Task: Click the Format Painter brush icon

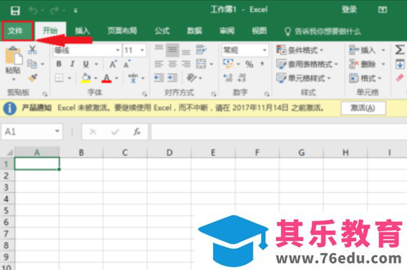Action: tap(33, 78)
